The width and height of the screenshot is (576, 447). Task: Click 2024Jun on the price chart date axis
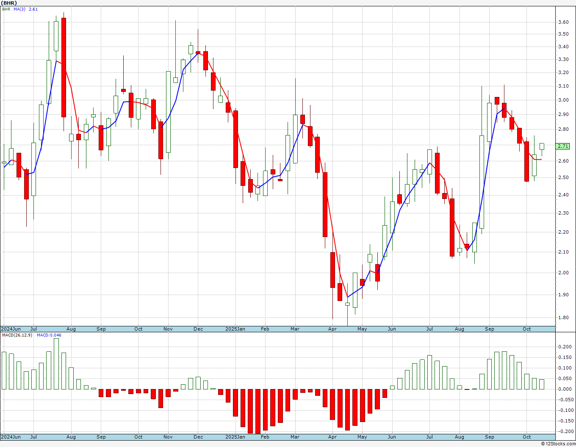click(11, 329)
